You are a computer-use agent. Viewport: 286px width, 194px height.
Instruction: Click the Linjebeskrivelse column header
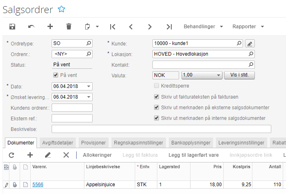point(110,171)
